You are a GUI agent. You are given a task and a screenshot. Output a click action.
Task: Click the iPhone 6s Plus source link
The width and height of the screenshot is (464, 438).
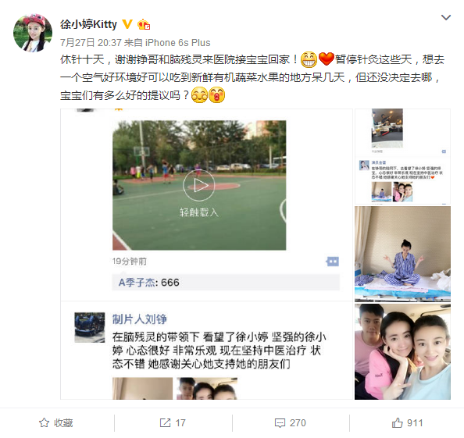(178, 43)
